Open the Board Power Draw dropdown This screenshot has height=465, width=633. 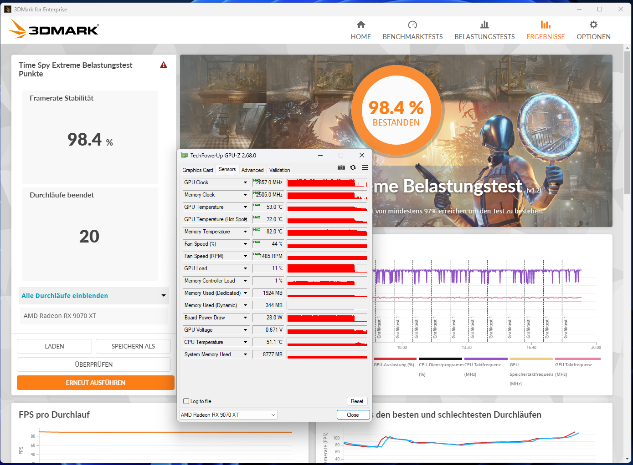(245, 318)
